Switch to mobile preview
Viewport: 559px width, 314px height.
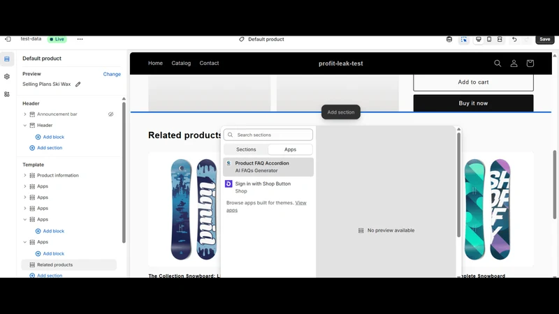pyautogui.click(x=489, y=39)
